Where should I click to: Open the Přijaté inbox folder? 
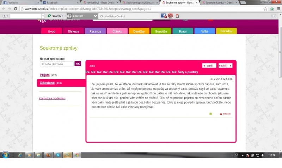click(x=45, y=75)
